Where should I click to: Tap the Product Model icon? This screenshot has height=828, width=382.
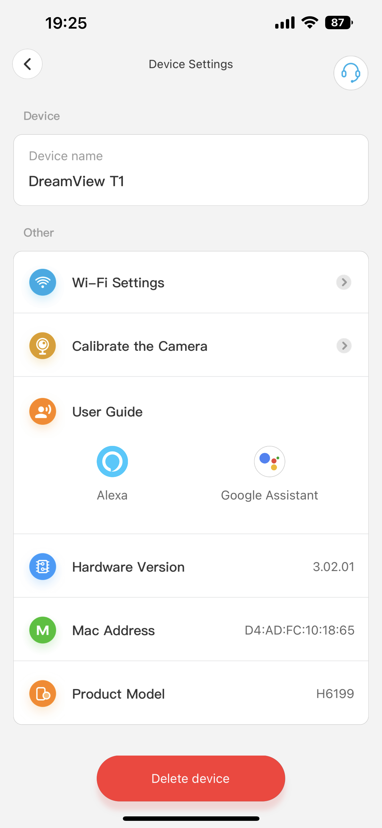(43, 694)
